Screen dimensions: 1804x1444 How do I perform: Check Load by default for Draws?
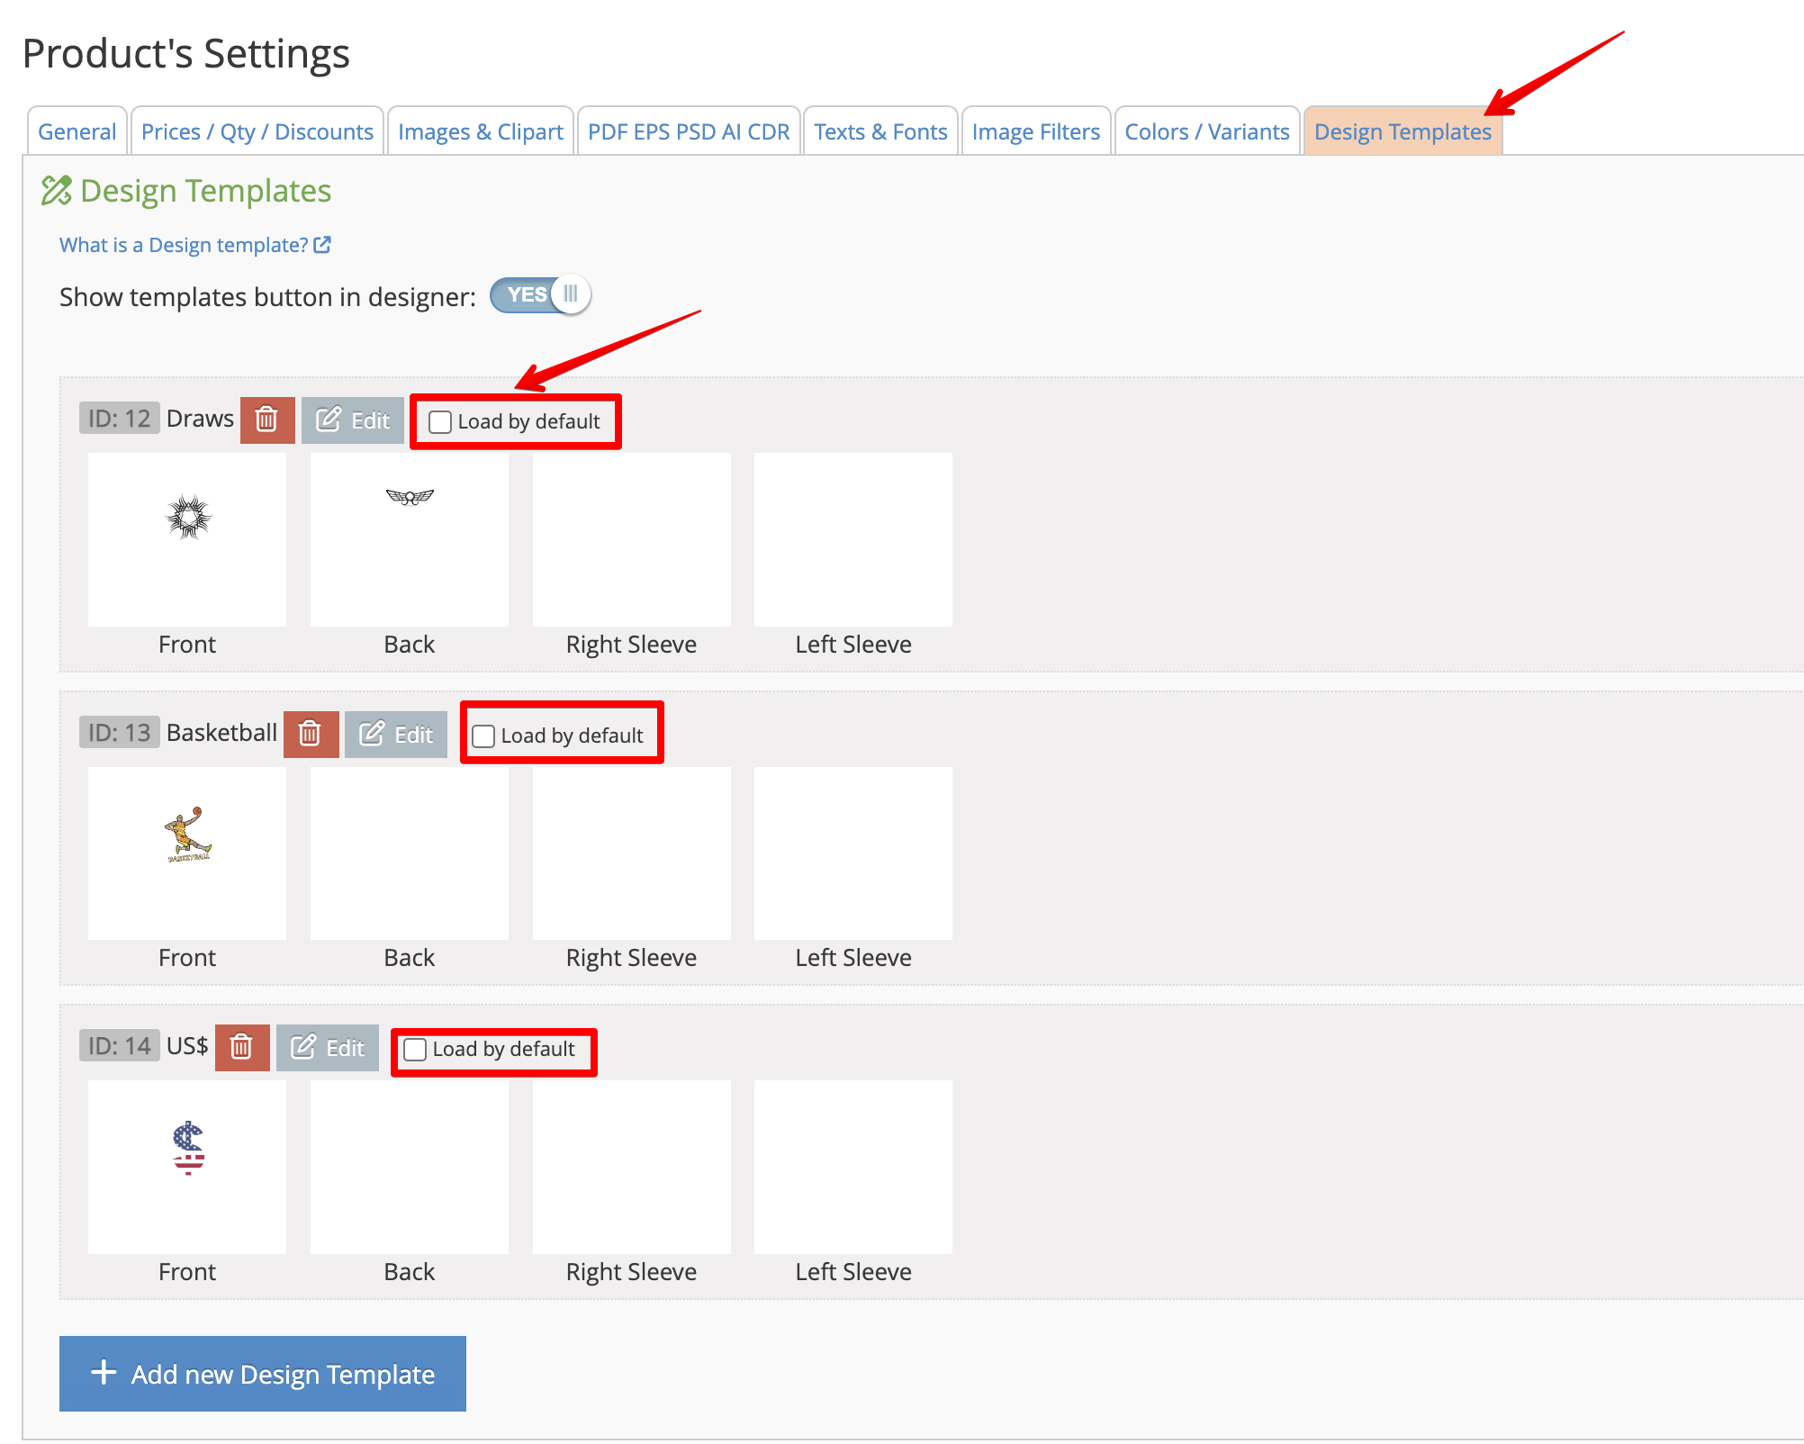coord(440,422)
